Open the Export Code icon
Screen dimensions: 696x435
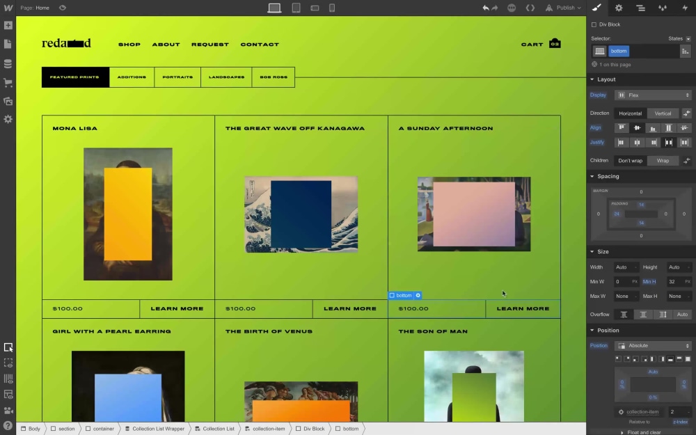coord(530,8)
